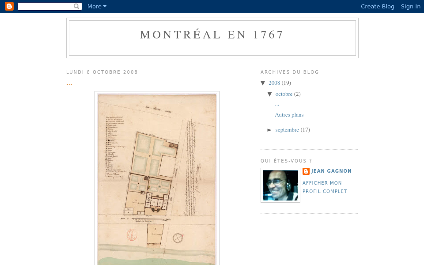Open the More dropdown in the navbar
The width and height of the screenshot is (424, 265).
[x=96, y=6]
